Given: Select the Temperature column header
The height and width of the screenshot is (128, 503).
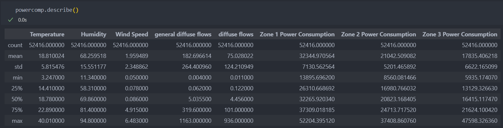Looking at the screenshot, I should click(x=47, y=34).
